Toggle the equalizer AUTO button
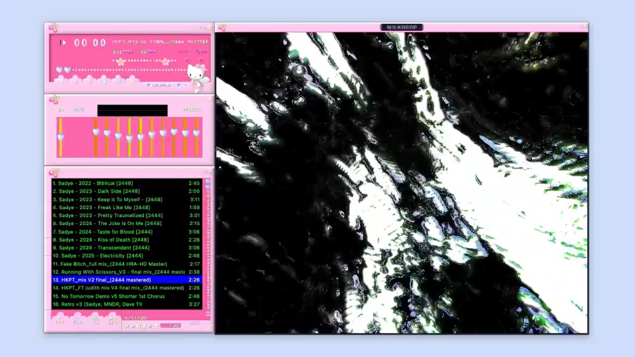The width and height of the screenshot is (635, 357). point(79,109)
